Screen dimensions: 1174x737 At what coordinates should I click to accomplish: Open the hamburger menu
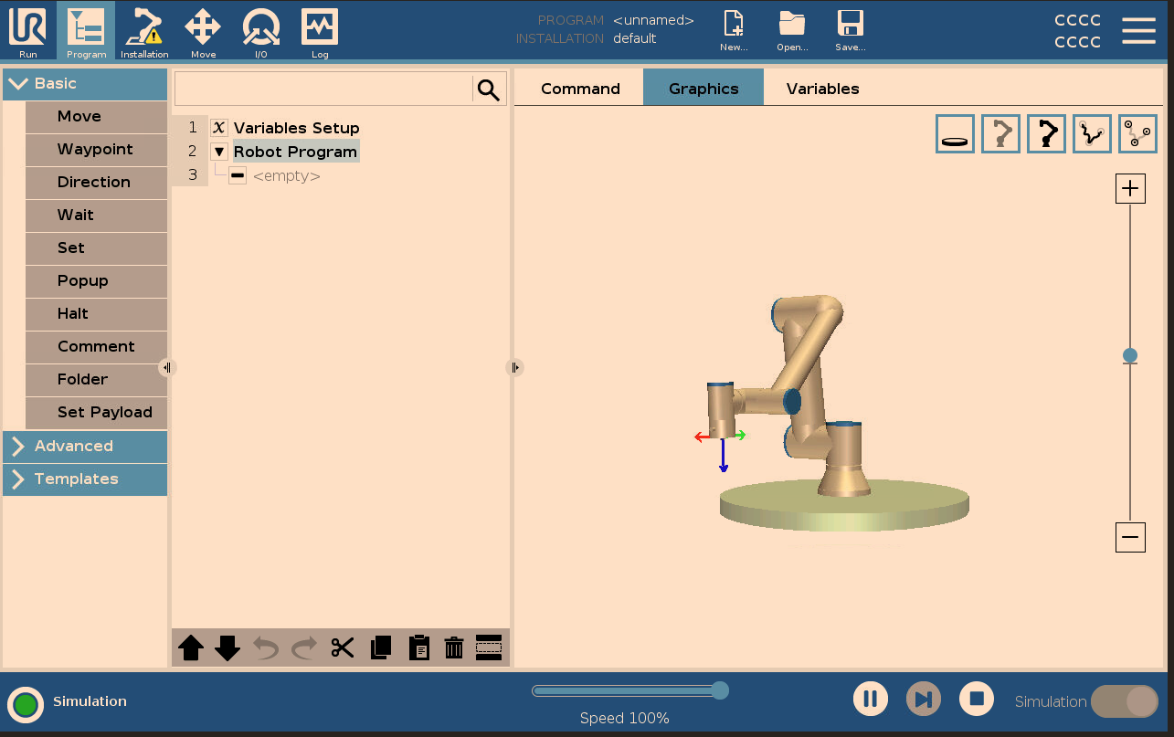coord(1138,30)
